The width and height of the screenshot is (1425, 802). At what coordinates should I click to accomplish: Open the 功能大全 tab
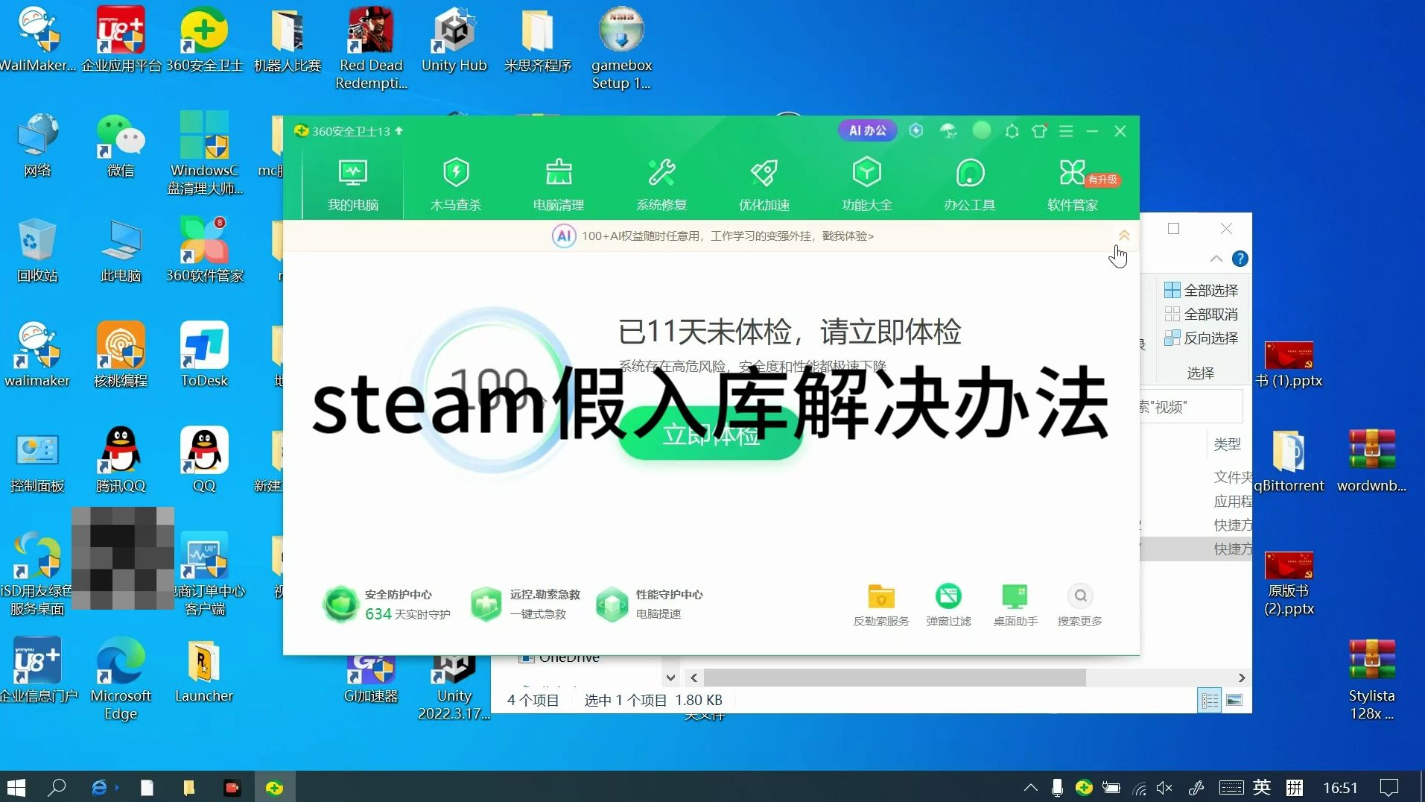tap(867, 185)
